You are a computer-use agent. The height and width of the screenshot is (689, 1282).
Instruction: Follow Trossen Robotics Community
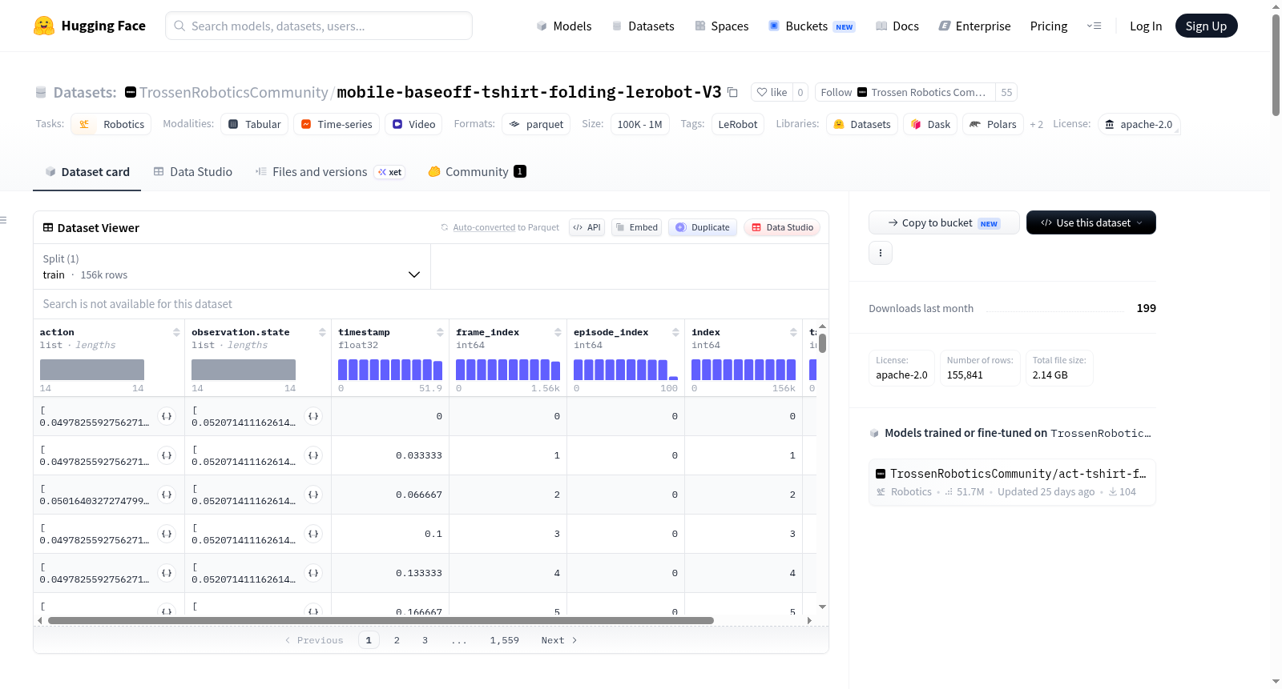pyautogui.click(x=905, y=92)
